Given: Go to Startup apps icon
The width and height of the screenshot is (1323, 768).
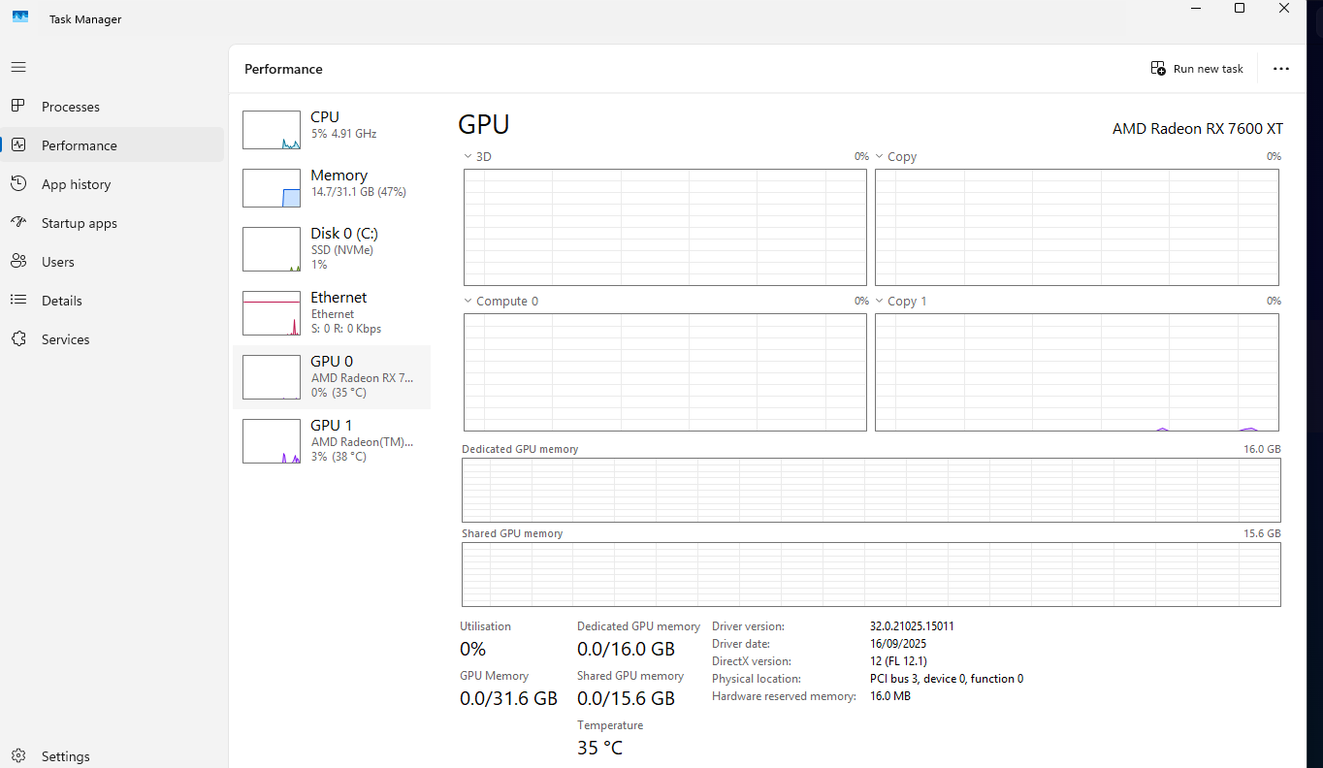Looking at the screenshot, I should click(x=18, y=222).
